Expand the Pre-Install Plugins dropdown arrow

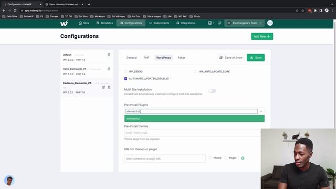coord(261,111)
